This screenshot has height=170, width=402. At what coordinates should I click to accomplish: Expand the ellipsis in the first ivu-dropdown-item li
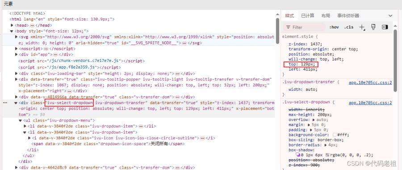141,126
